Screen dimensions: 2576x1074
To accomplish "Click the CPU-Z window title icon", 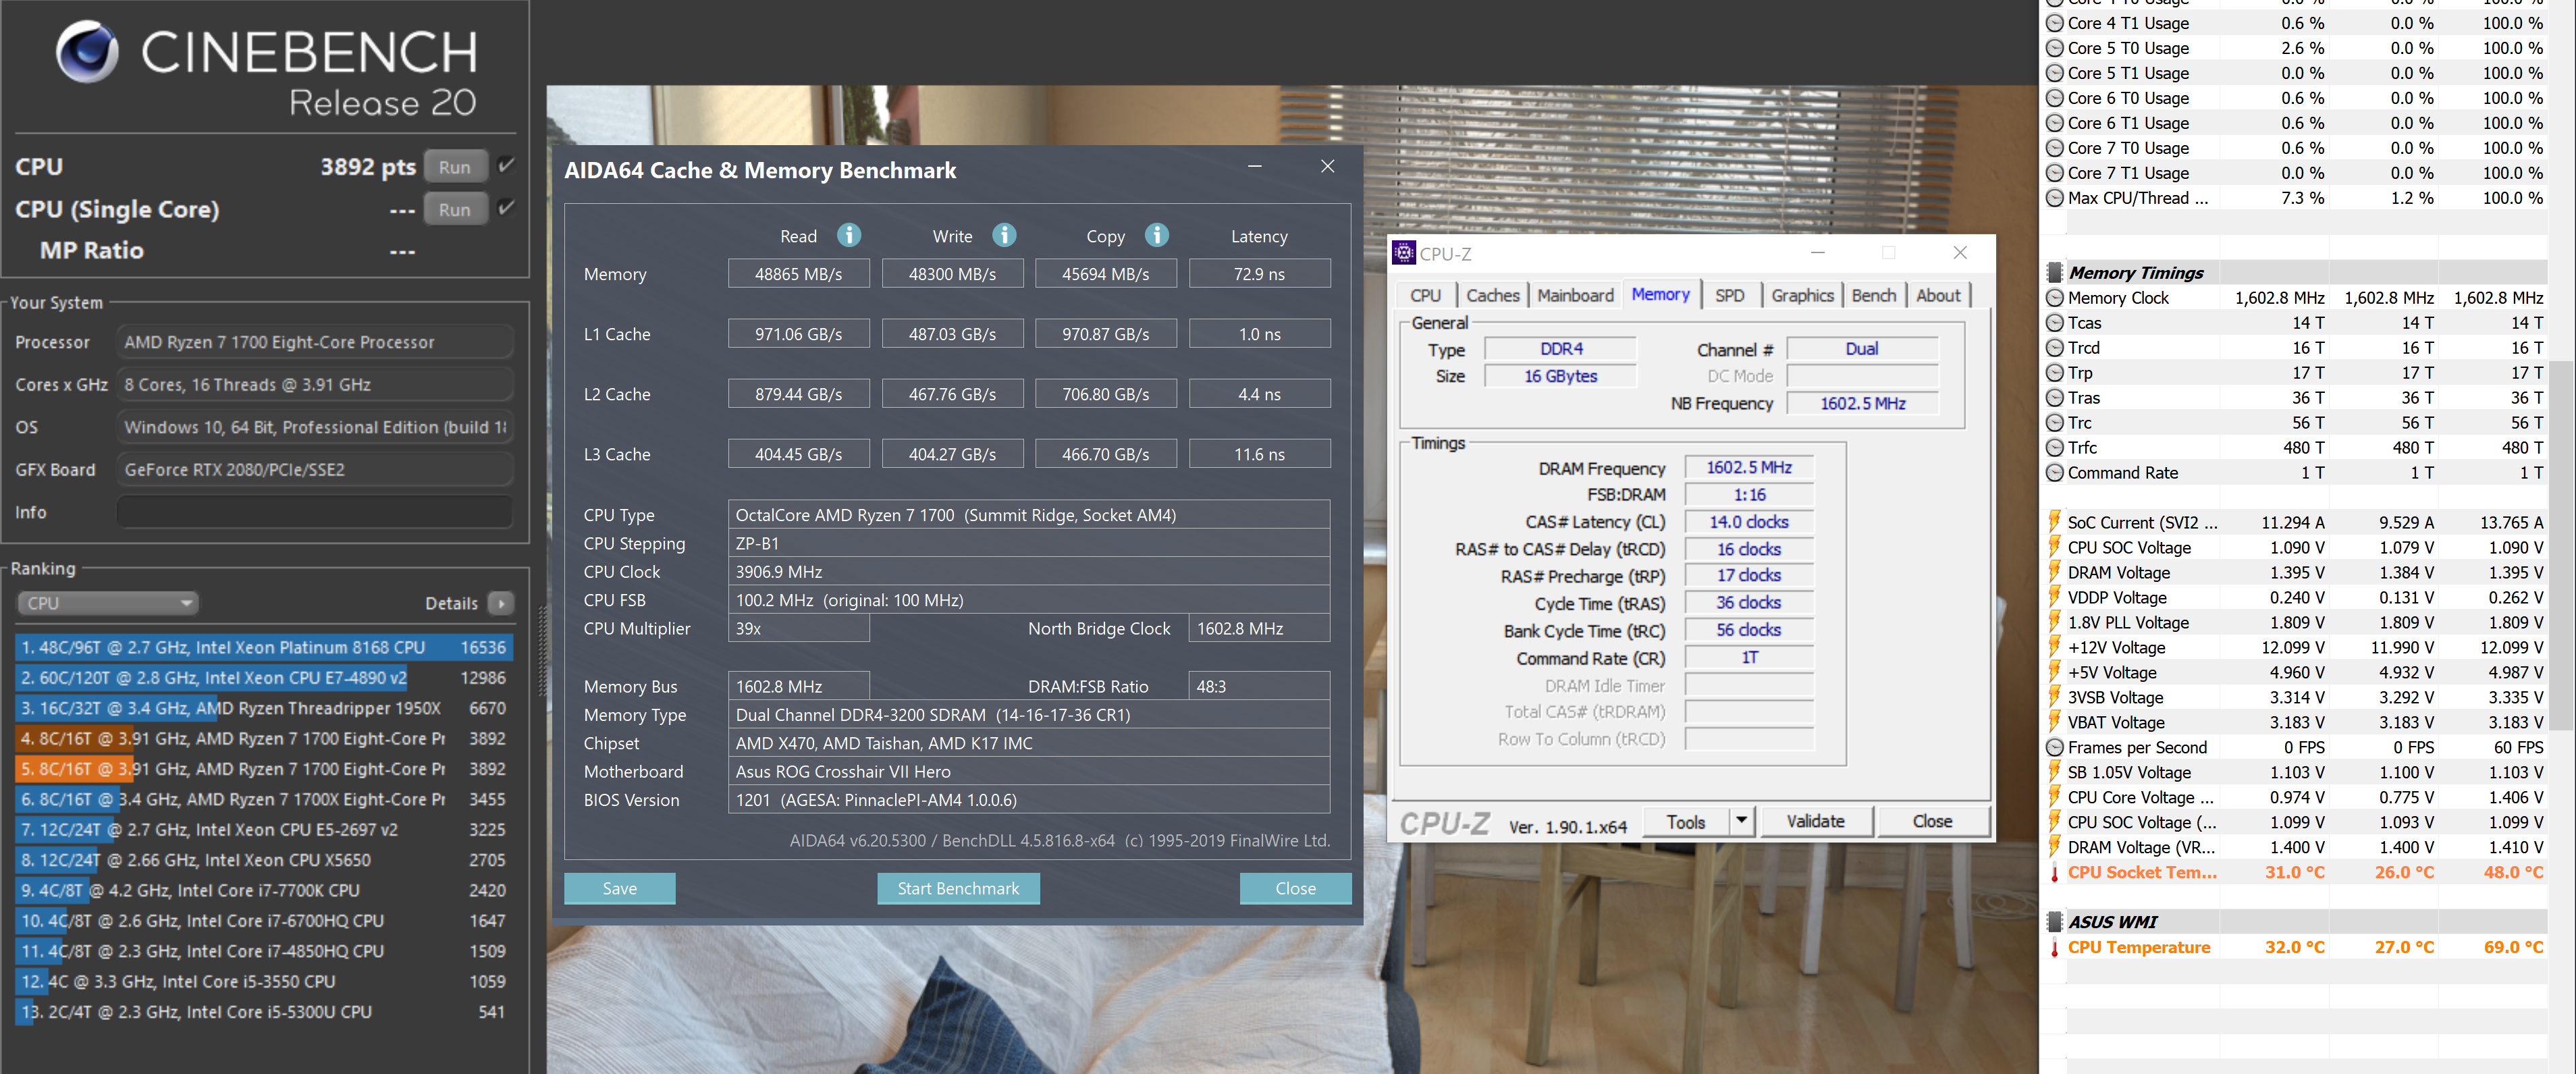I will point(1404,253).
